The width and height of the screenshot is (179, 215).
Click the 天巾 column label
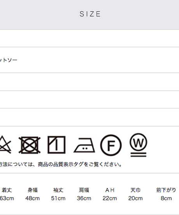pos(135,190)
